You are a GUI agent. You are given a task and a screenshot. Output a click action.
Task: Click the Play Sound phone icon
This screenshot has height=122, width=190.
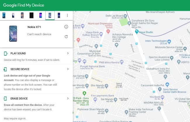click(x=6, y=54)
